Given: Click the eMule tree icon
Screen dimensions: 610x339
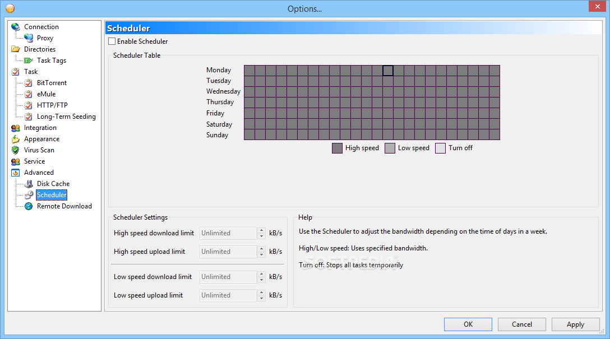Looking at the screenshot, I should coord(29,94).
